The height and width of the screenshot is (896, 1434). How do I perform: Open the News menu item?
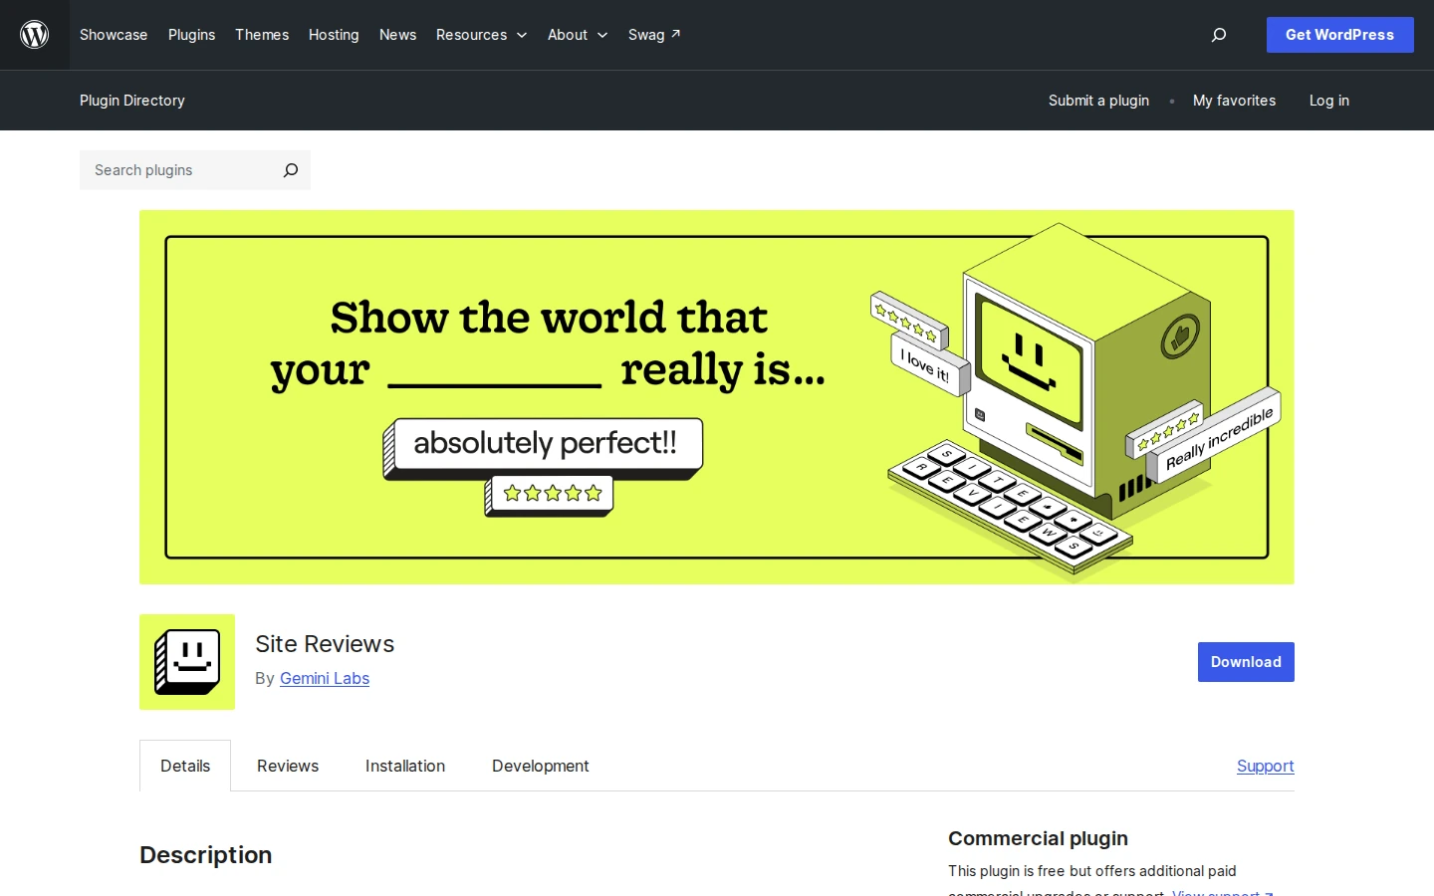point(397,35)
